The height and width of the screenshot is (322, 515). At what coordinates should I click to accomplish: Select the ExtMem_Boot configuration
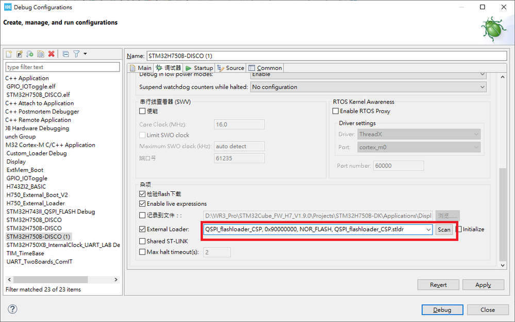pos(25,170)
